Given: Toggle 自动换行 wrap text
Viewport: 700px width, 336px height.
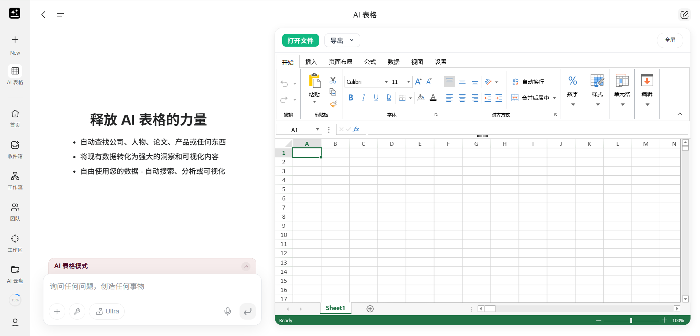Looking at the screenshot, I should click(x=528, y=82).
